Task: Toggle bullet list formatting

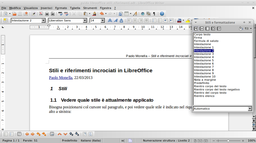Action: 160,20
